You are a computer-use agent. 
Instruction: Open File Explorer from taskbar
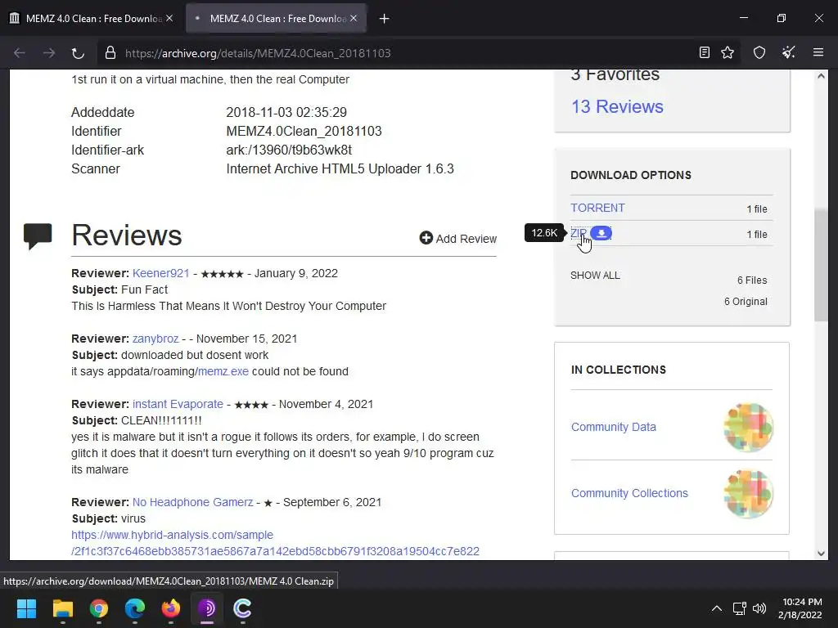click(62, 608)
